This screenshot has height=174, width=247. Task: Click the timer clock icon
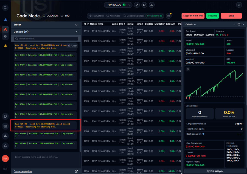coord(44,16)
